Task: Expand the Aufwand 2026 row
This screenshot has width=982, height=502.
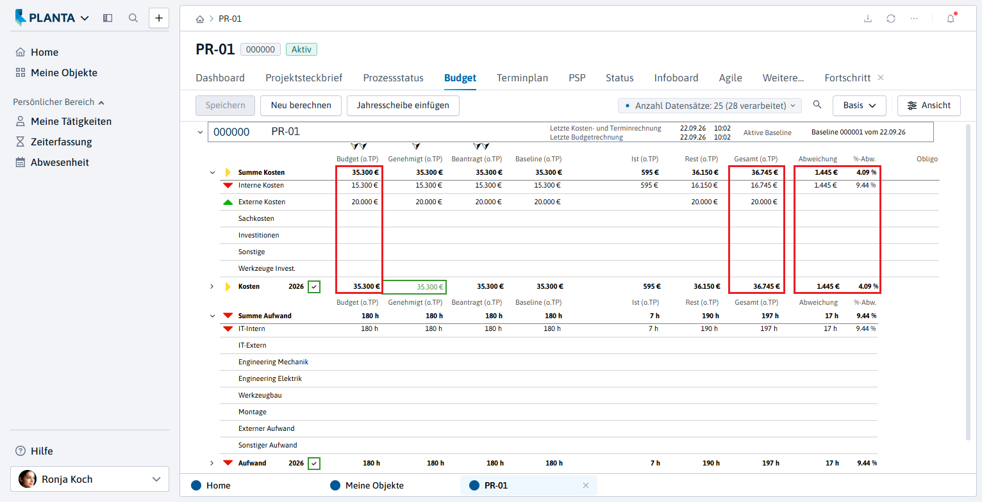Action: click(212, 463)
